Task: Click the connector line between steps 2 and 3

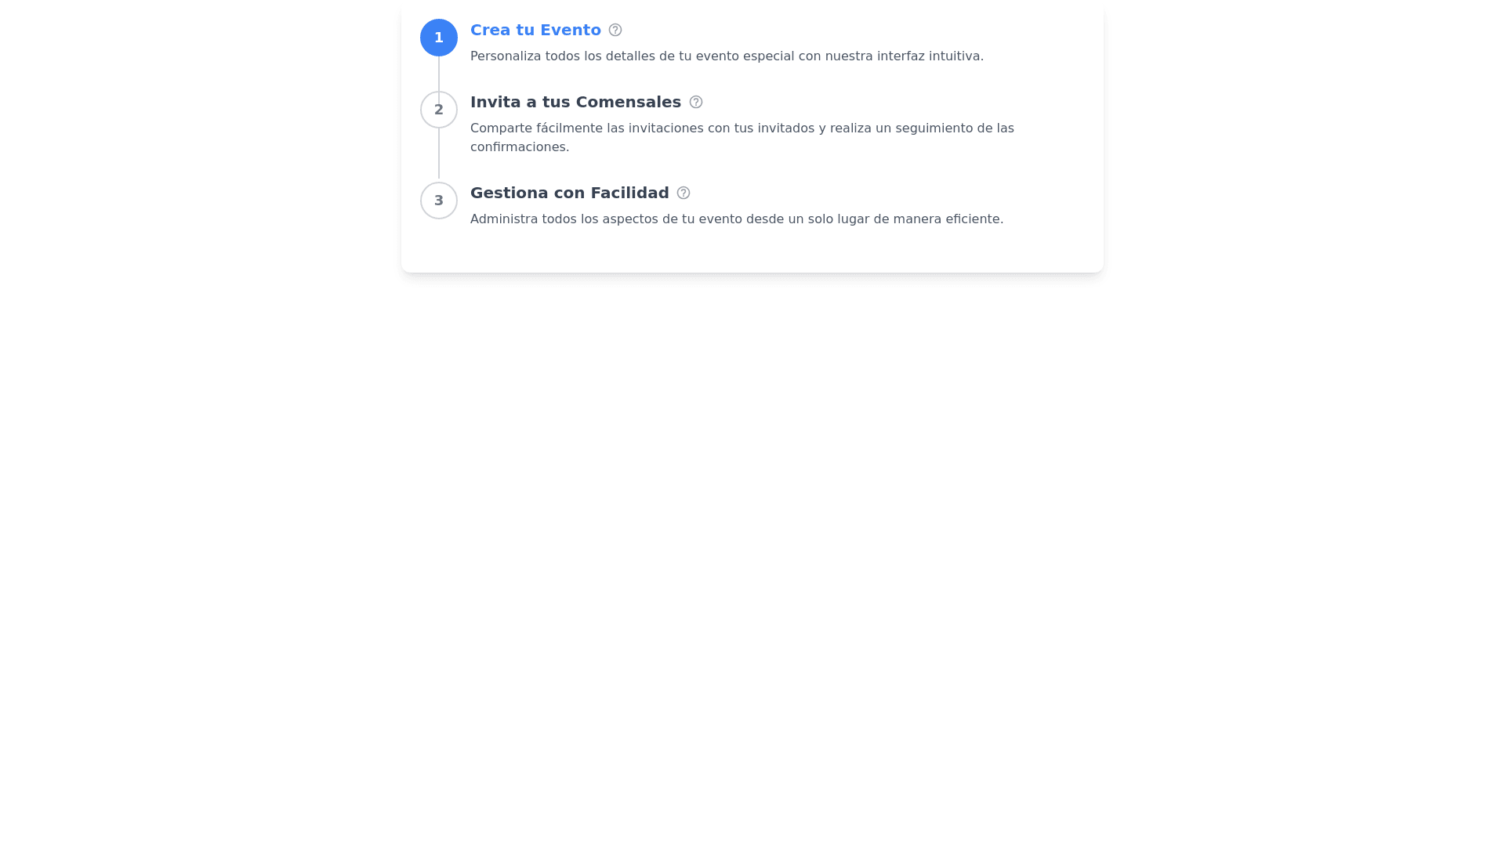Action: 439,155
